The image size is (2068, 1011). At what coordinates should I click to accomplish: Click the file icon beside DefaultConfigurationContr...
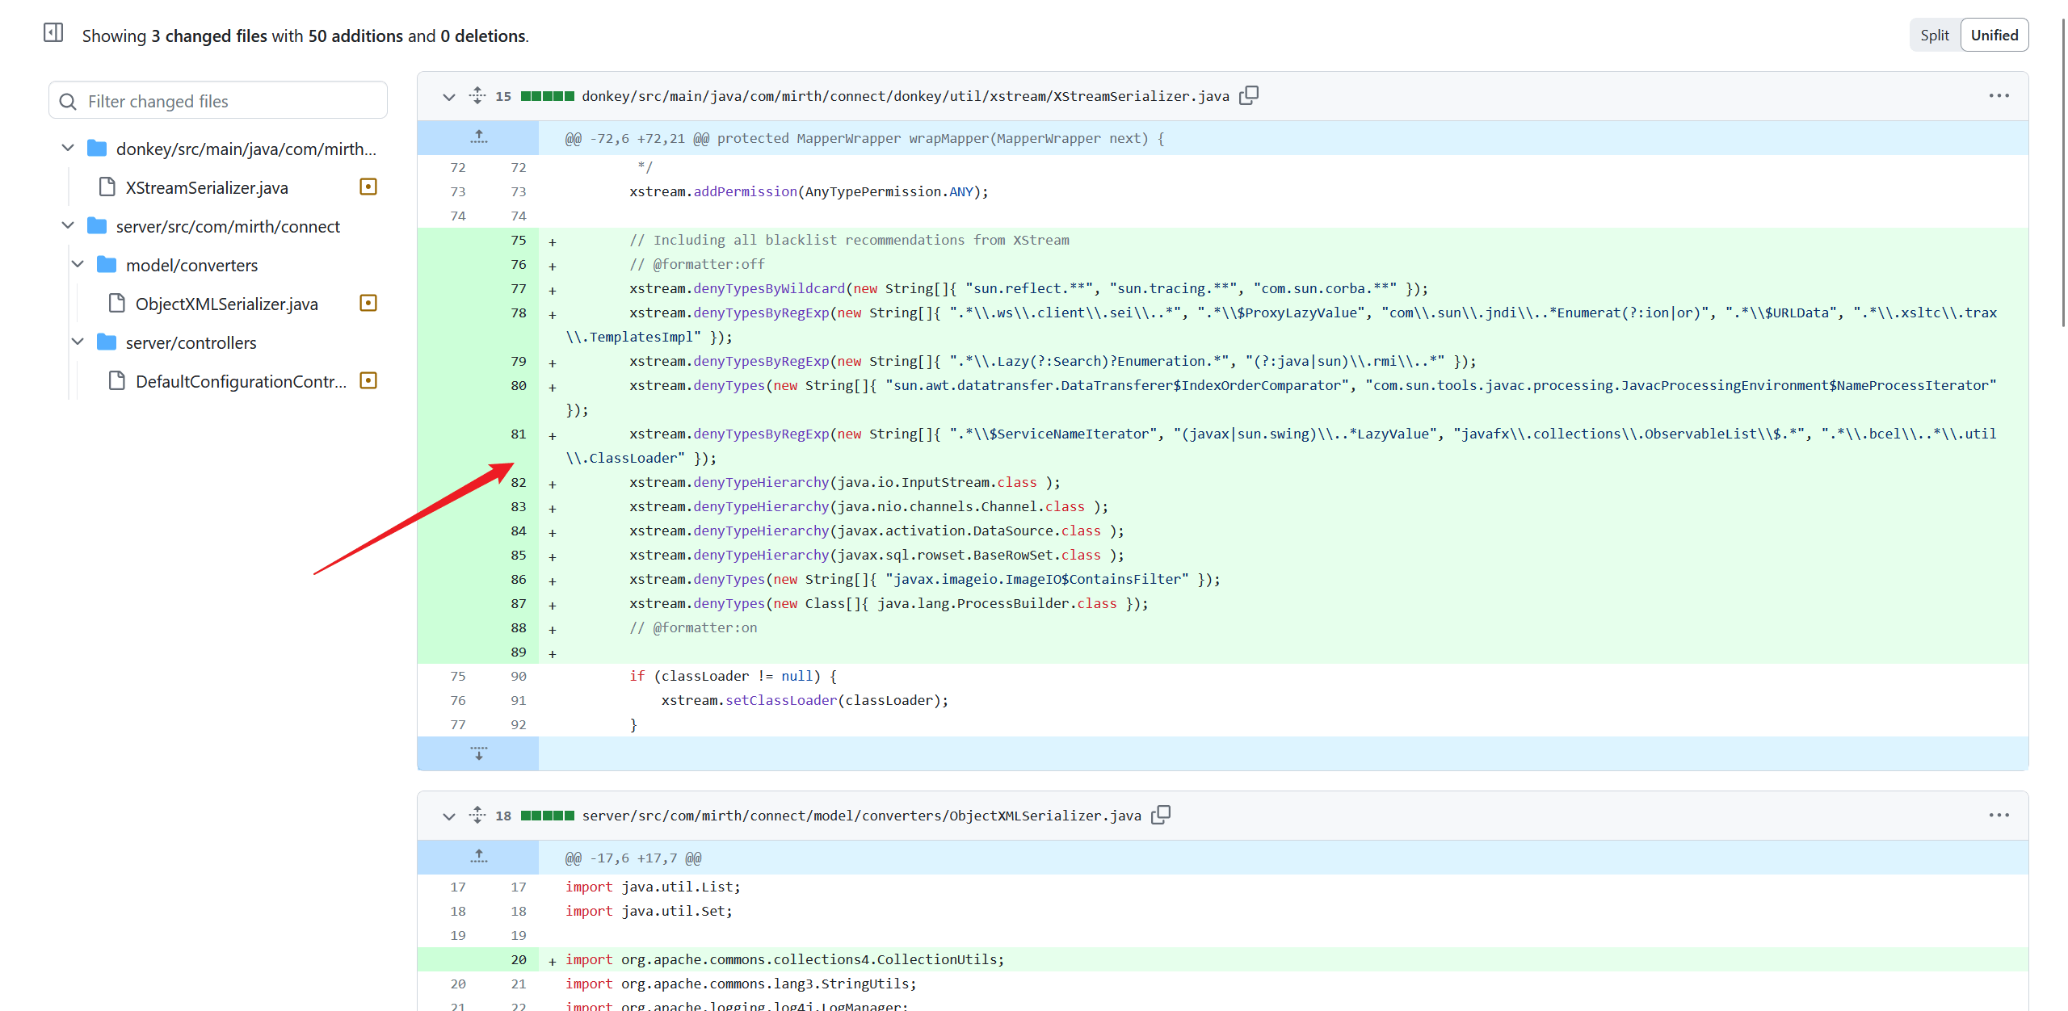[116, 381]
